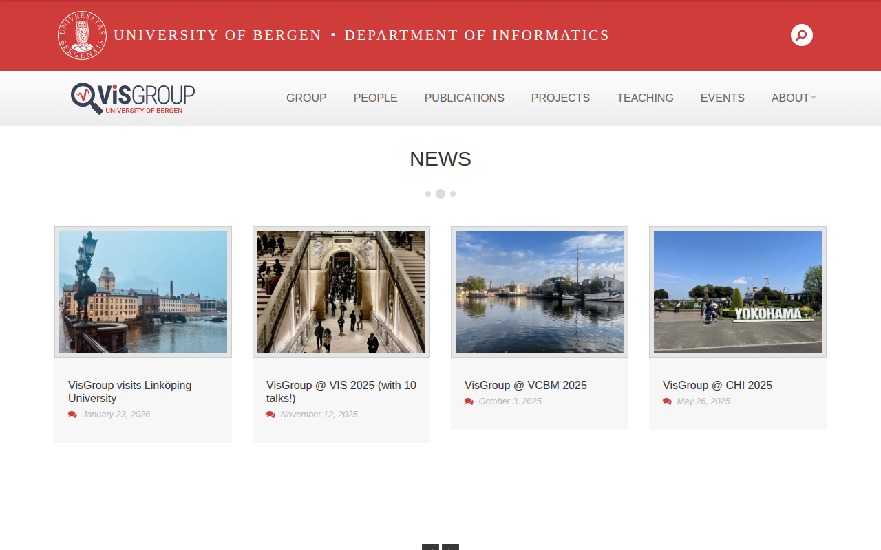Open the search magnifier icon in header
Screen dimensions: 881x550
pyautogui.click(x=801, y=35)
